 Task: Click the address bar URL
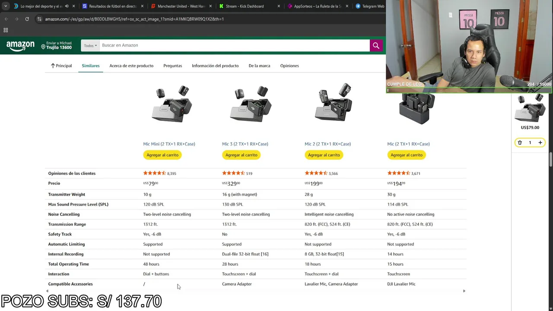(134, 19)
